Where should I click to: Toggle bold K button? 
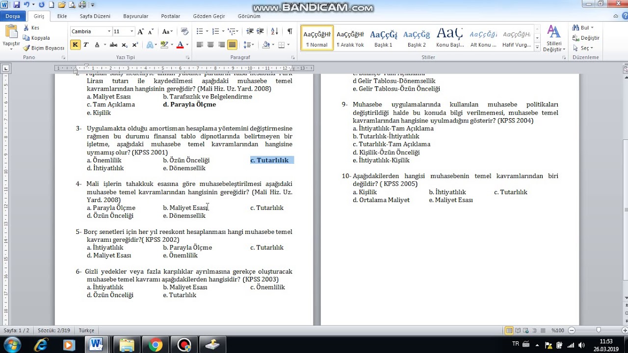[75, 45]
